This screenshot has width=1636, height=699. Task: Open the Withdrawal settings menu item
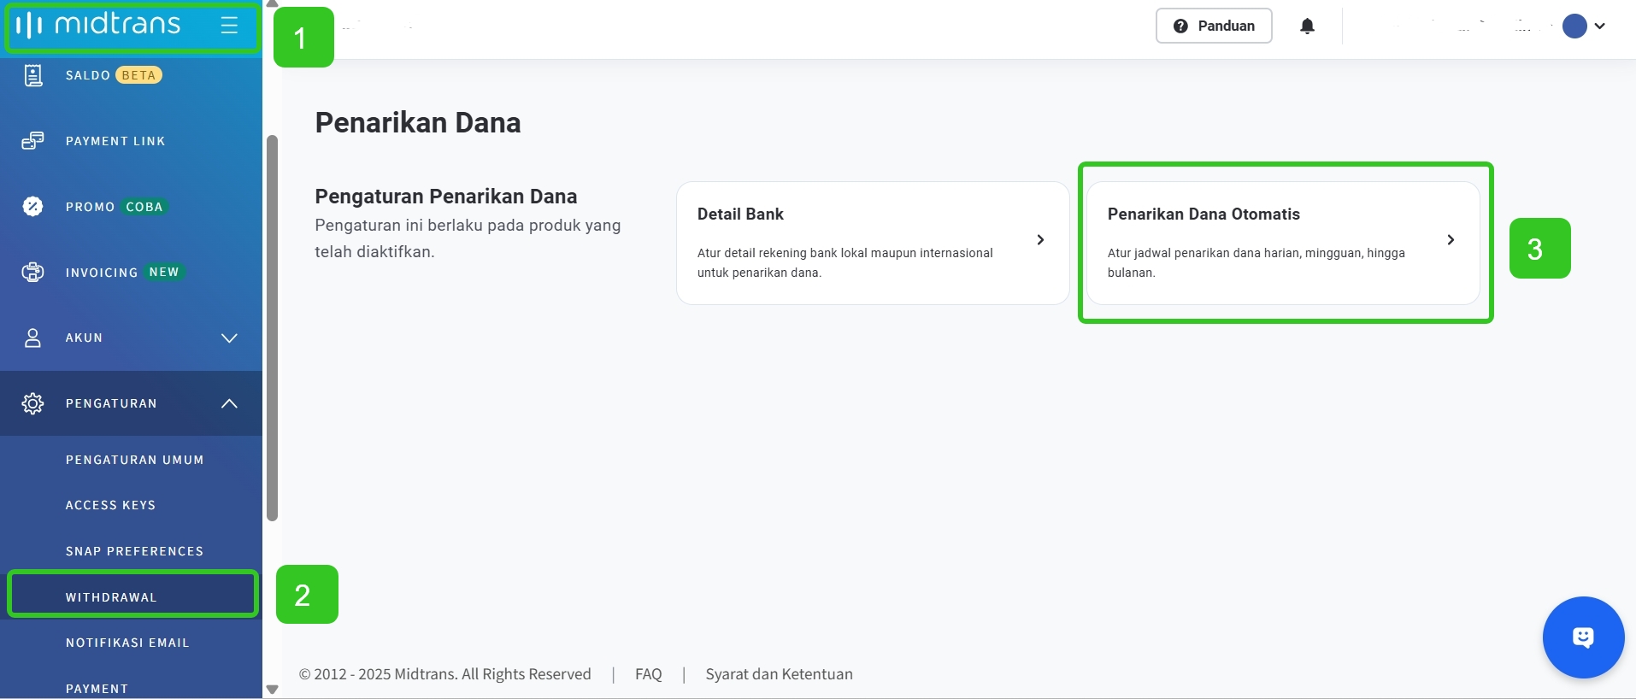coord(111,597)
